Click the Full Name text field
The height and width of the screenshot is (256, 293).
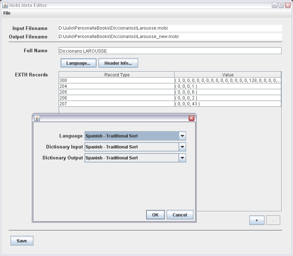click(170, 51)
